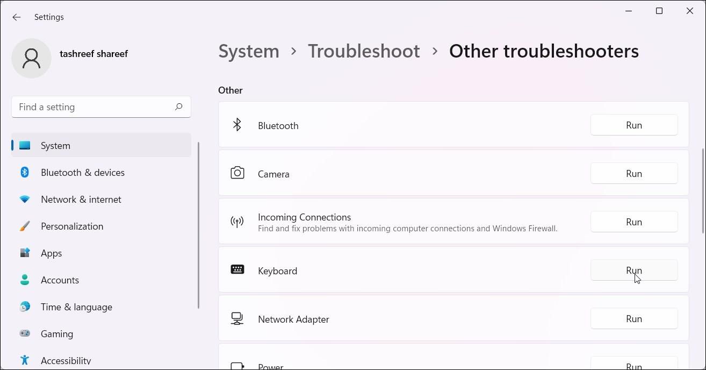Select Accounts in the sidebar
Viewport: 706px width, 370px height.
click(60, 280)
